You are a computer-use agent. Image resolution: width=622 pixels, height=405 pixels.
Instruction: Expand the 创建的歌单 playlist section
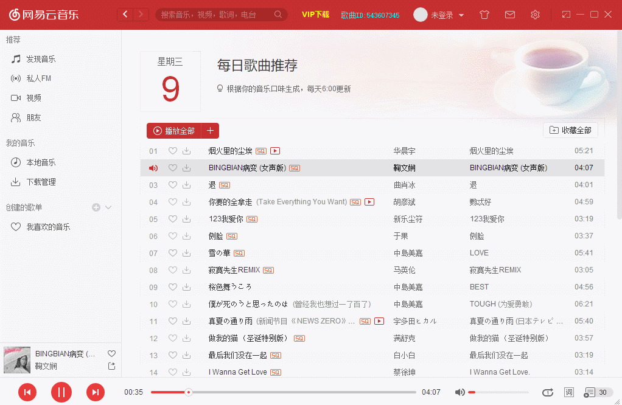click(x=109, y=207)
